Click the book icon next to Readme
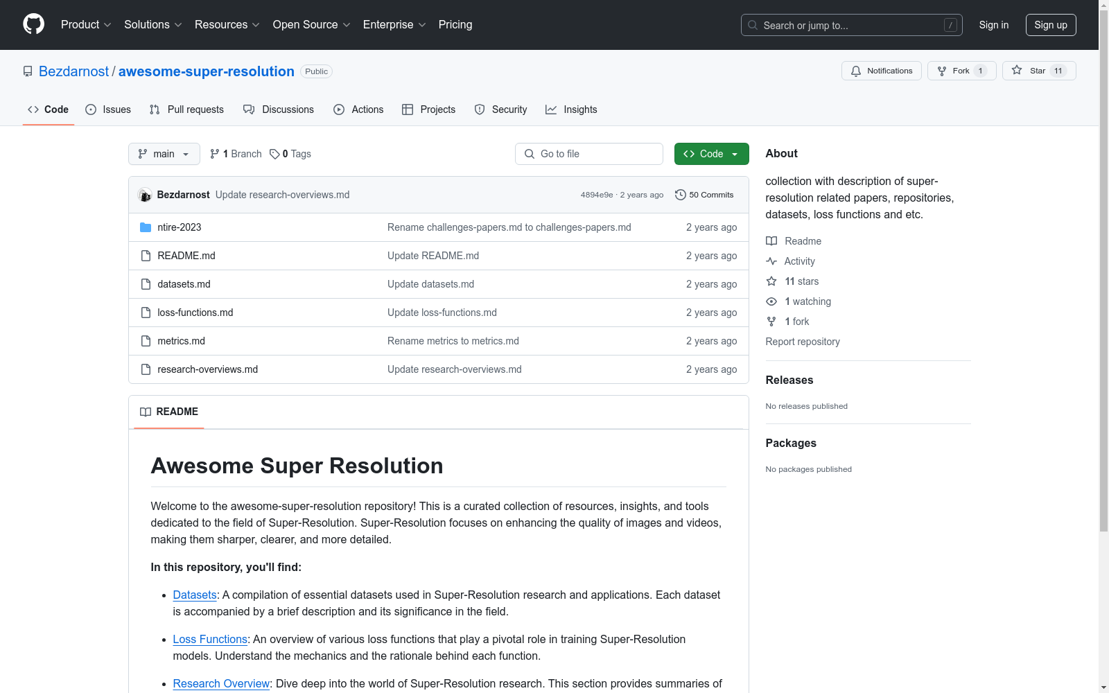1109x693 pixels. pyautogui.click(x=771, y=241)
